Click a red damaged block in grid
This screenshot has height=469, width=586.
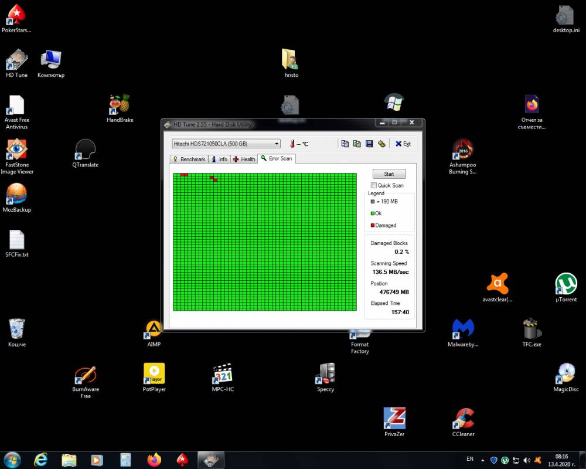coord(184,175)
